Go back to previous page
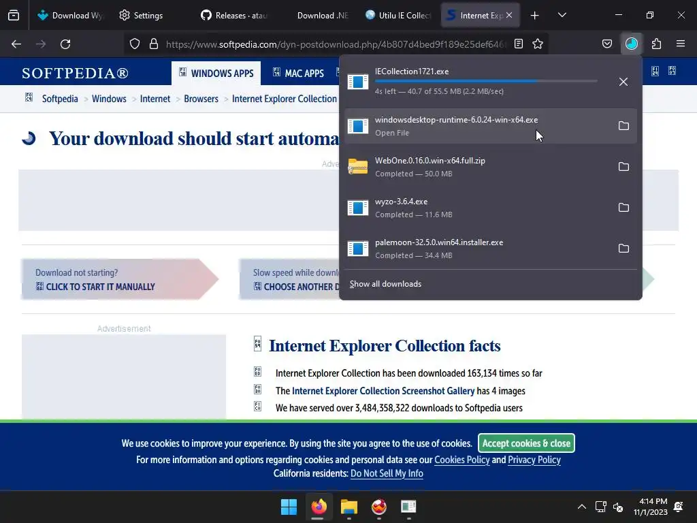697x523 pixels. pos(16,44)
